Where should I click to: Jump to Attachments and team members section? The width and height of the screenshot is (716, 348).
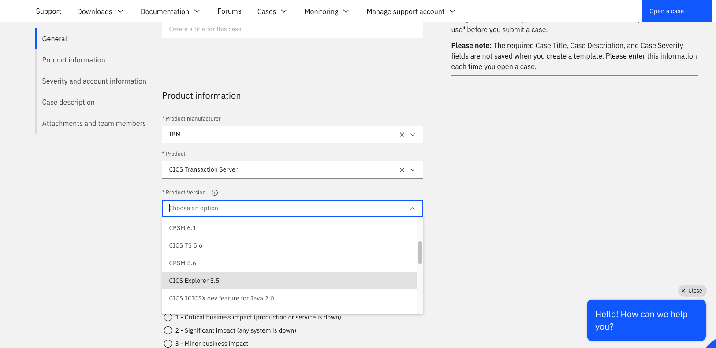point(94,123)
